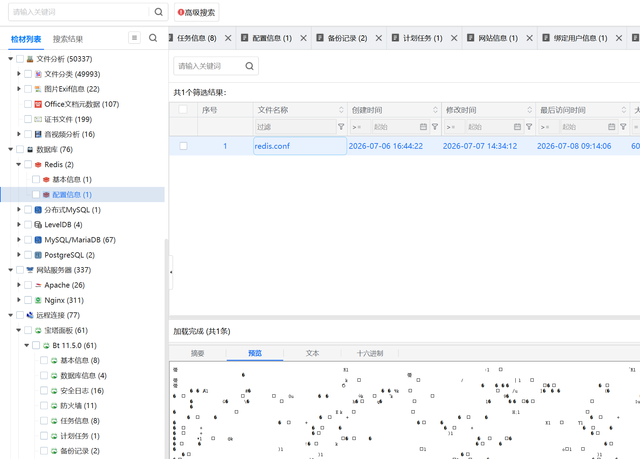Click the MySQL/MariaDB icon in tree
Screen dimensions: 640x459
coord(38,240)
